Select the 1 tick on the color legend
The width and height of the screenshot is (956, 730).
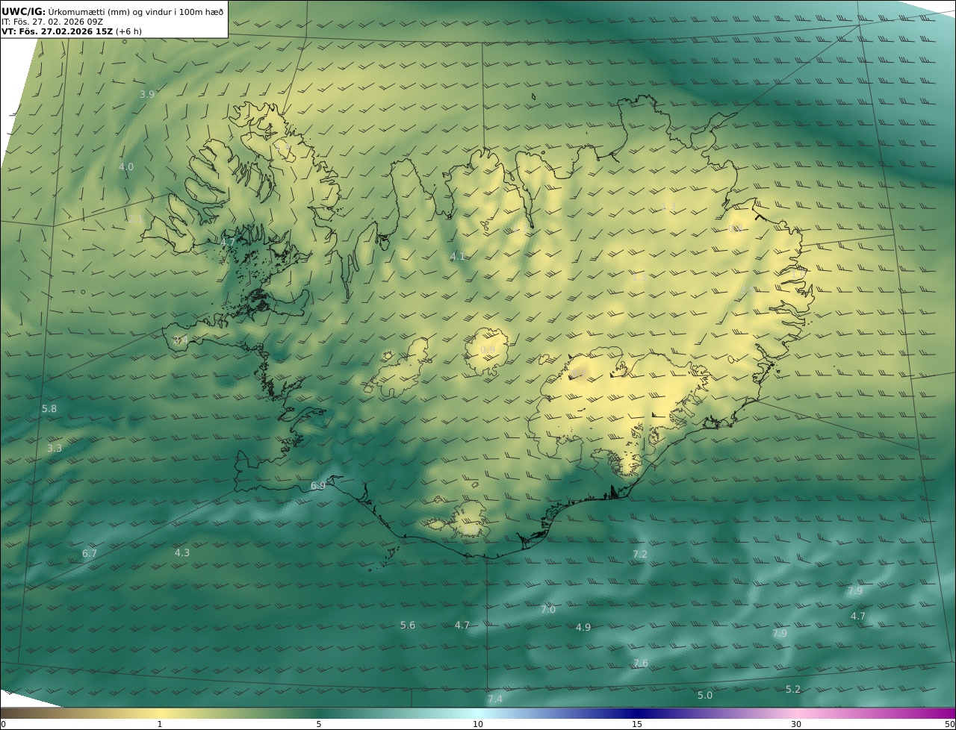160,724
